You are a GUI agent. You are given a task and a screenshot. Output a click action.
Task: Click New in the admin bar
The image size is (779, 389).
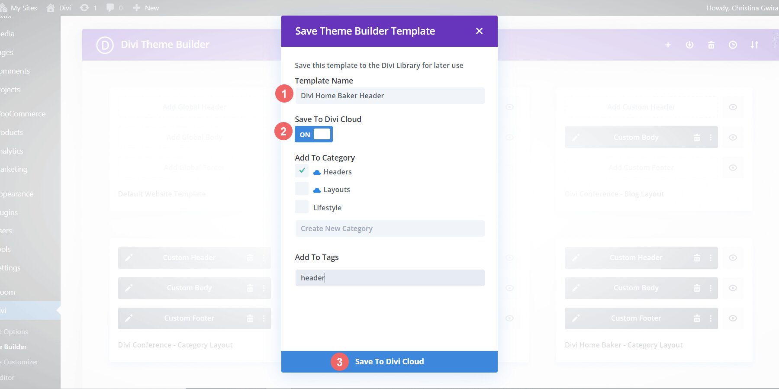coord(146,8)
